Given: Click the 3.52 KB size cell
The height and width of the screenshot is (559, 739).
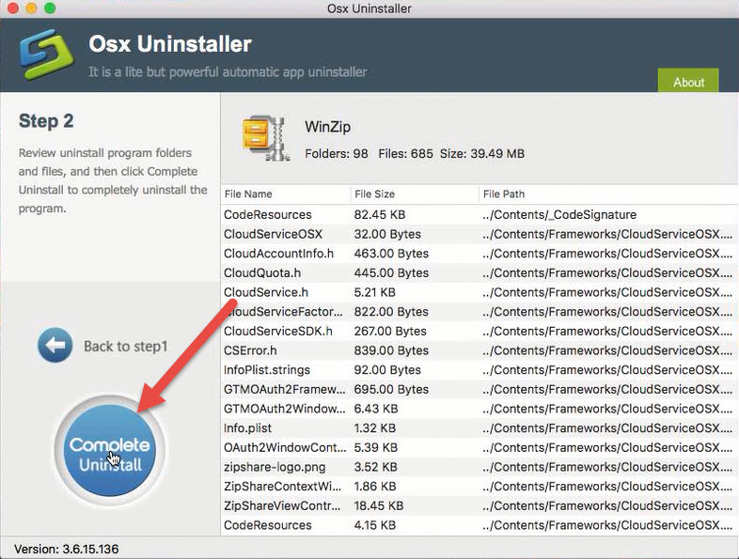Looking at the screenshot, I should pyautogui.click(x=376, y=467).
